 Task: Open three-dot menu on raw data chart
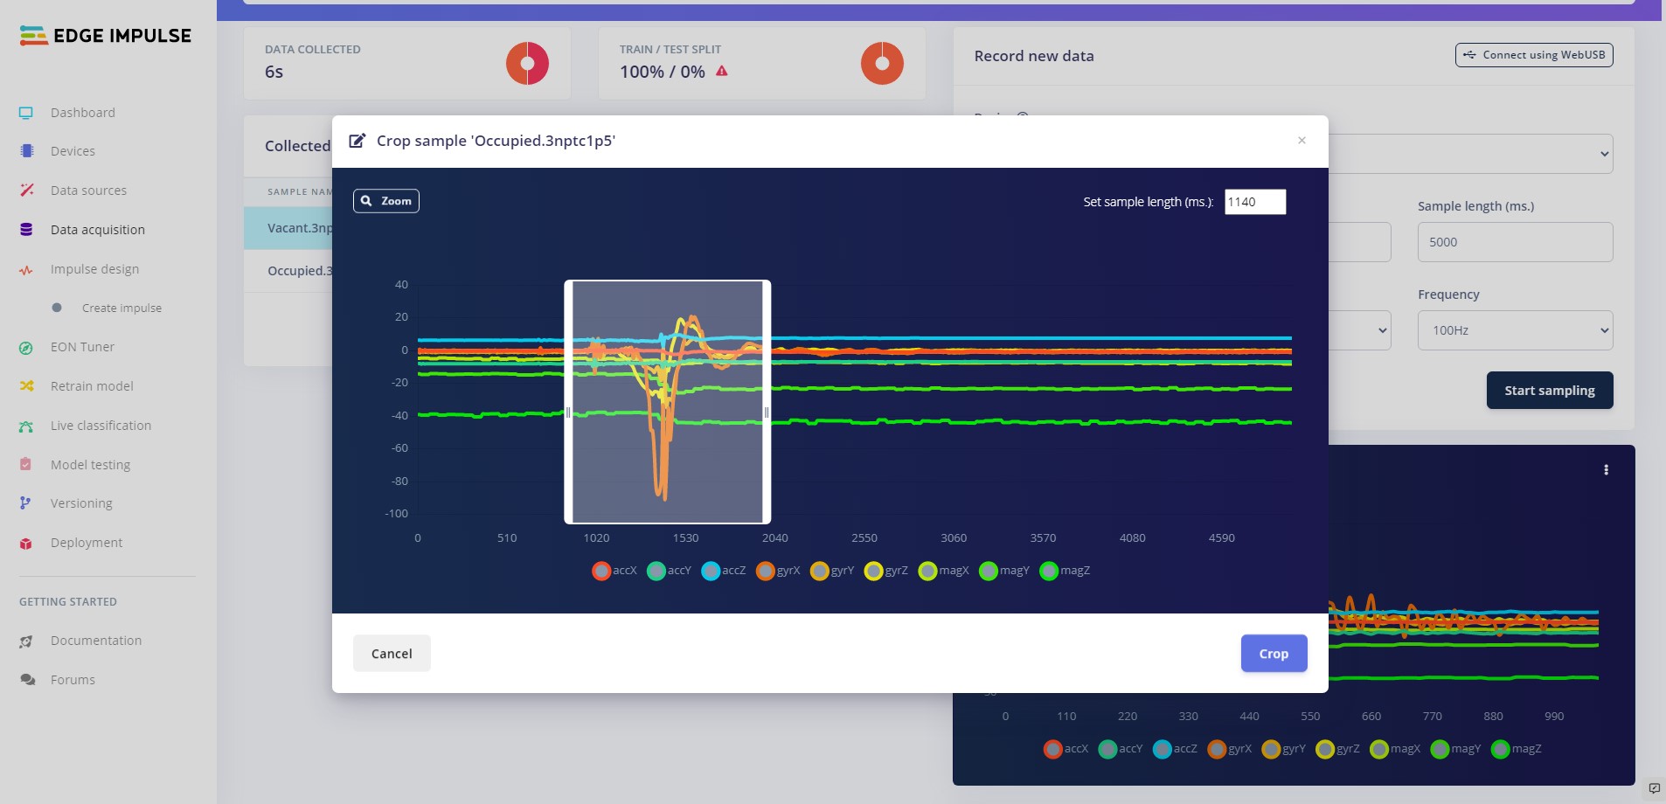coord(1606,470)
